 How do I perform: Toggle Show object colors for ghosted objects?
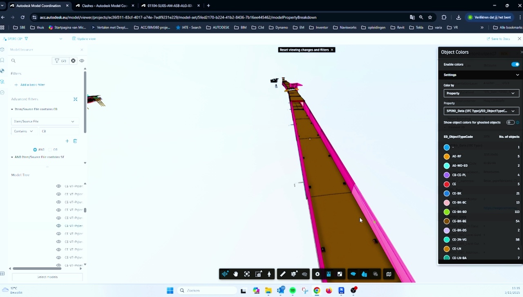pos(510,122)
